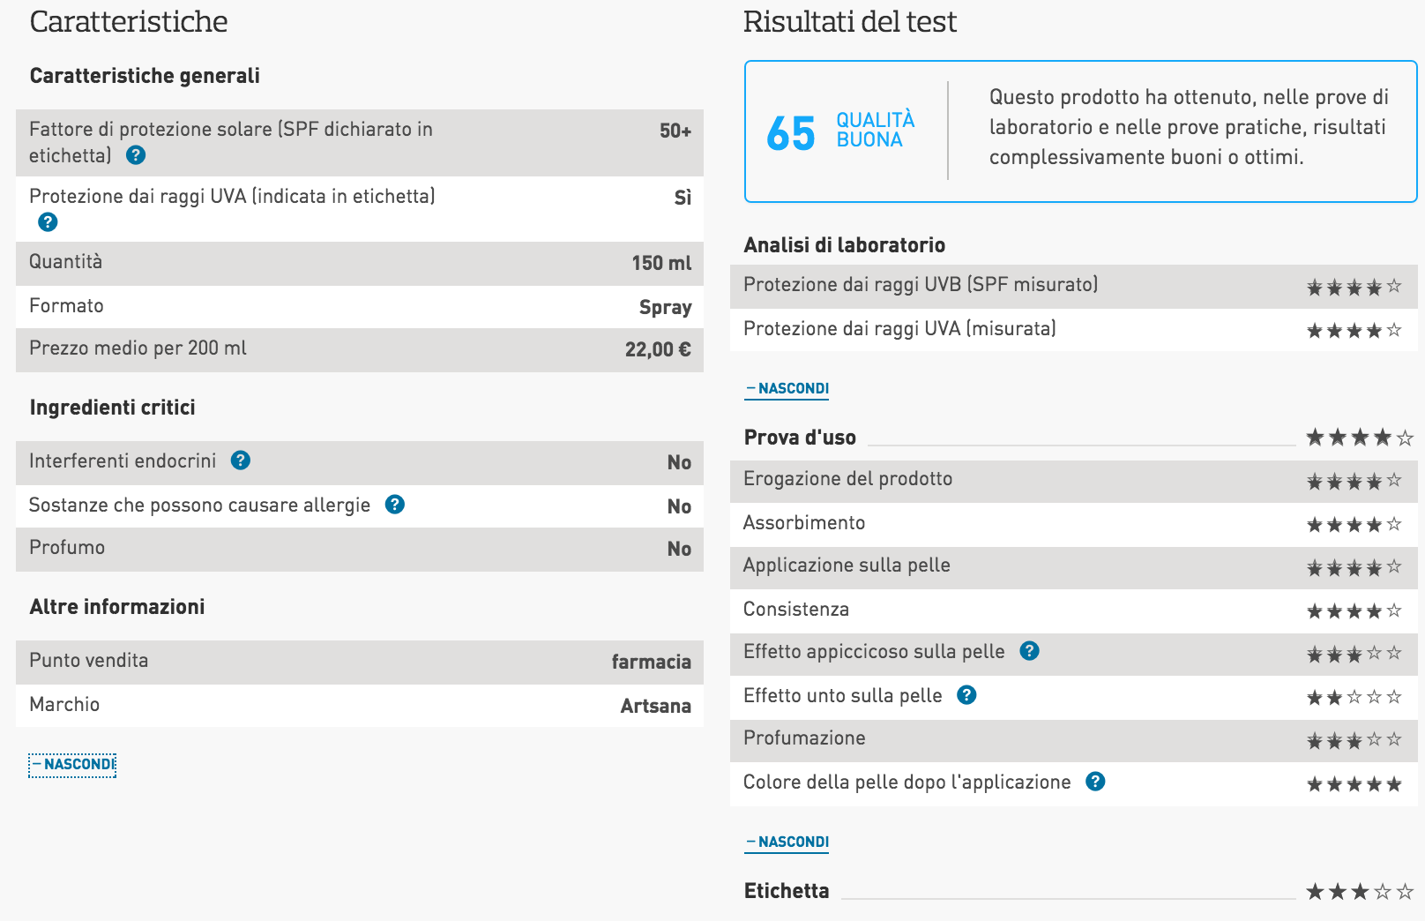1425x921 pixels.
Task: Select the Marchio Artsana row
Action: tap(360, 706)
